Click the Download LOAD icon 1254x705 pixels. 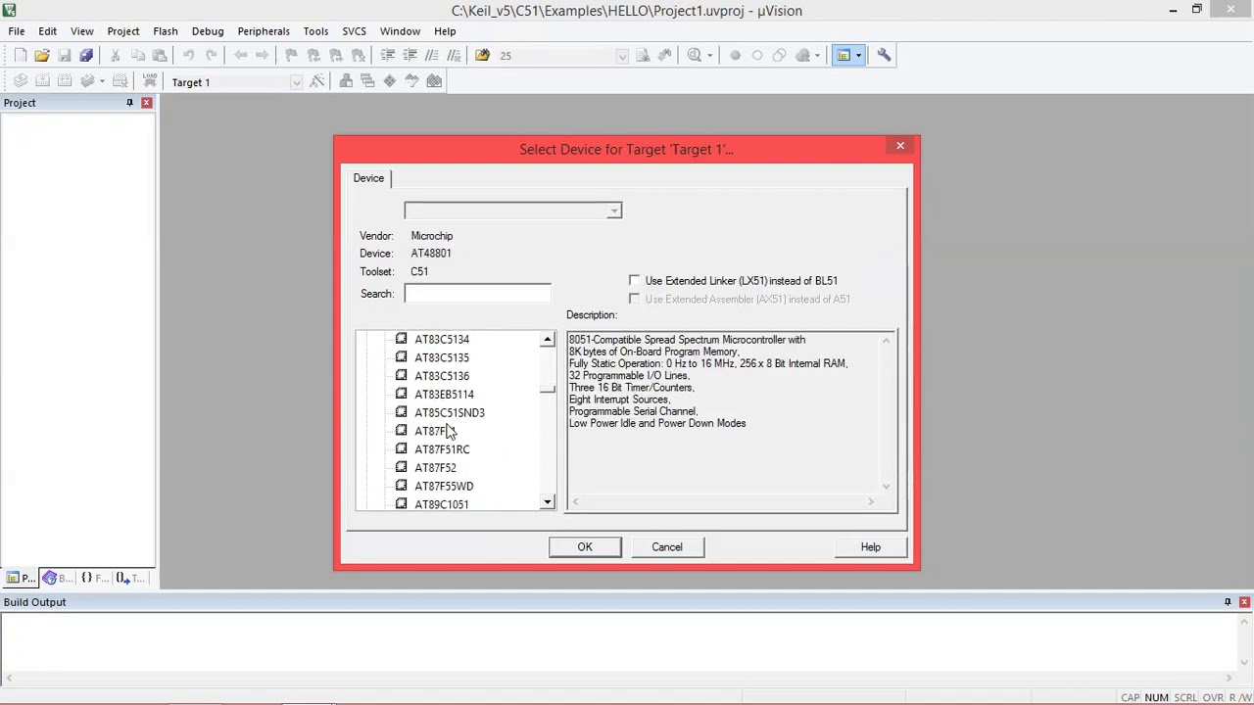(150, 81)
